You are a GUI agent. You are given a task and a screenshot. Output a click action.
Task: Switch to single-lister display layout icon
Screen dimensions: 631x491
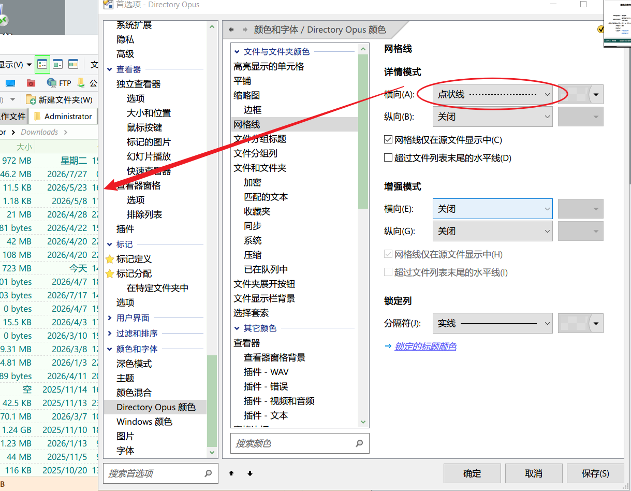coord(42,64)
